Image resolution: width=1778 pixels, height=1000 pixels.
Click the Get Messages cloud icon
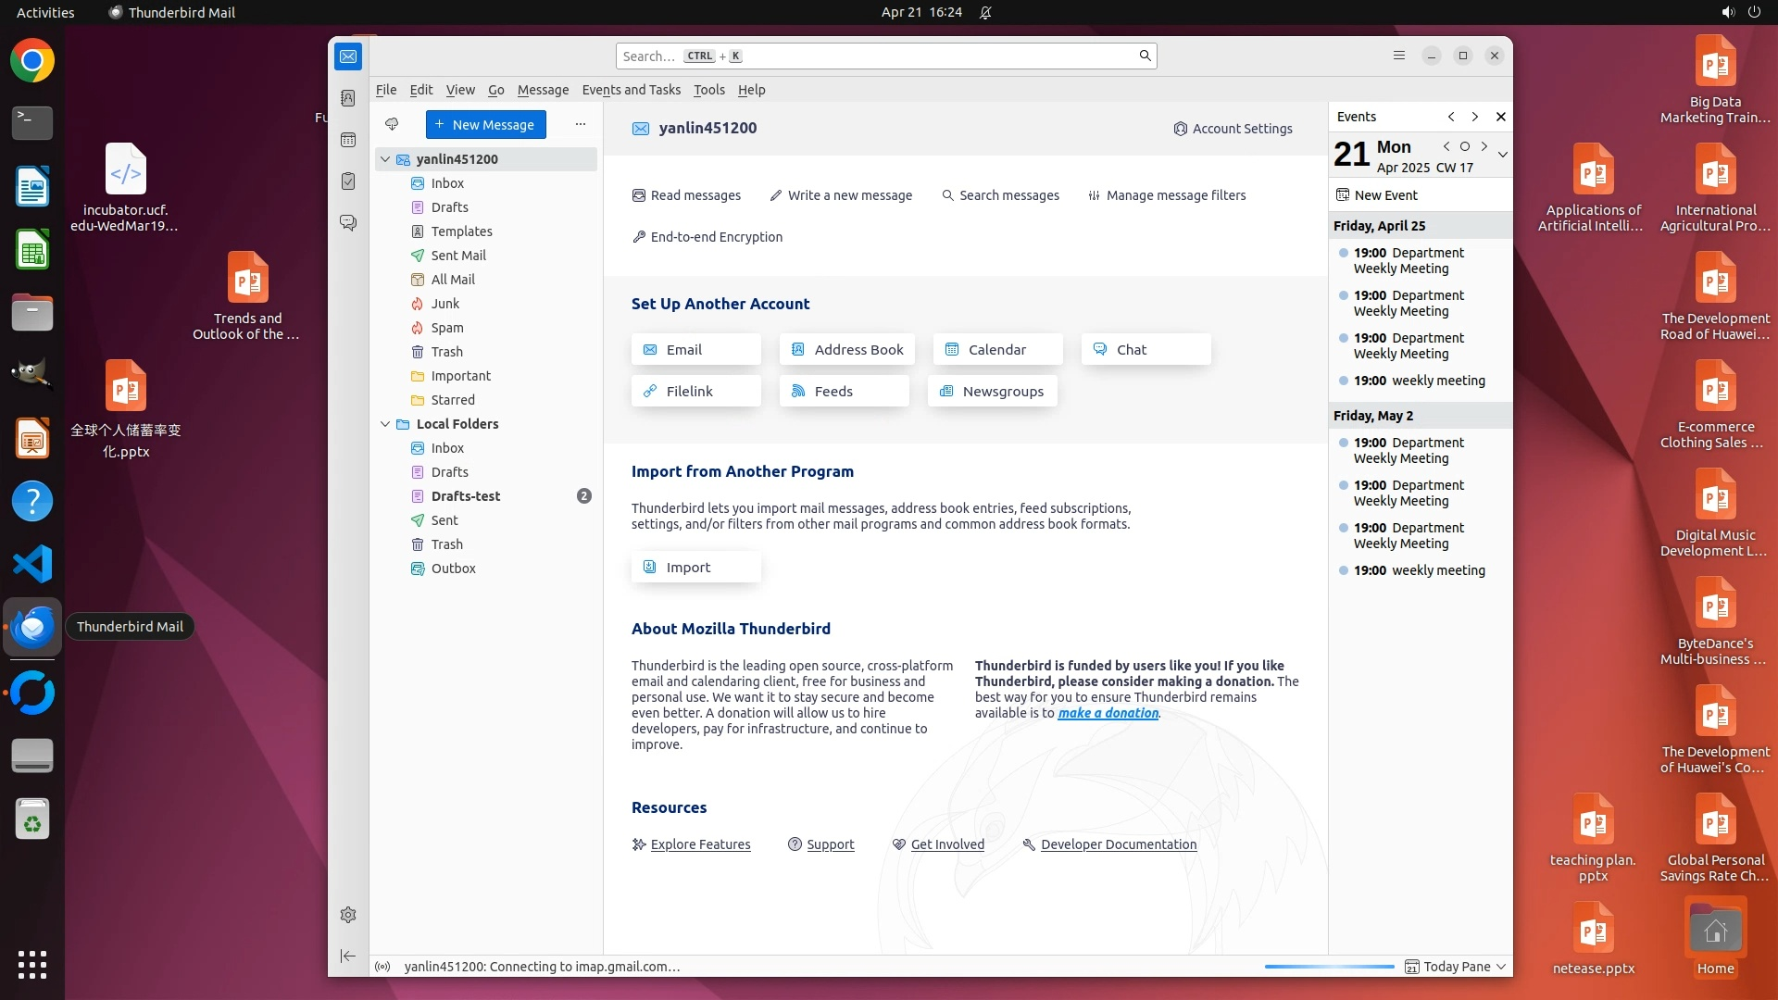tap(392, 124)
